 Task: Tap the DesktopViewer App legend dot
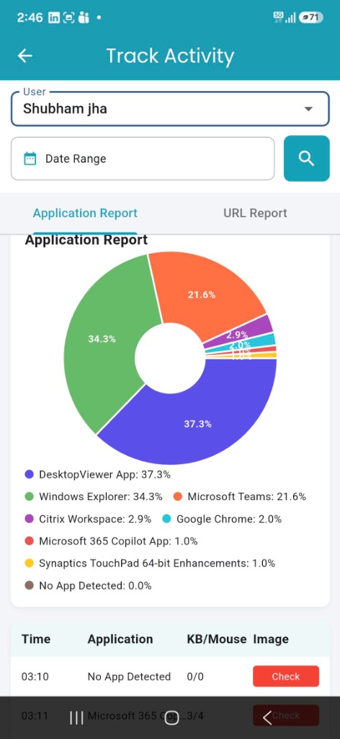[29, 474]
